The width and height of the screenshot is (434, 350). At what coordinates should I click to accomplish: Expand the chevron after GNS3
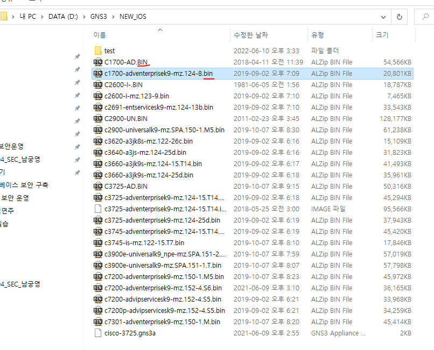tap(113, 17)
